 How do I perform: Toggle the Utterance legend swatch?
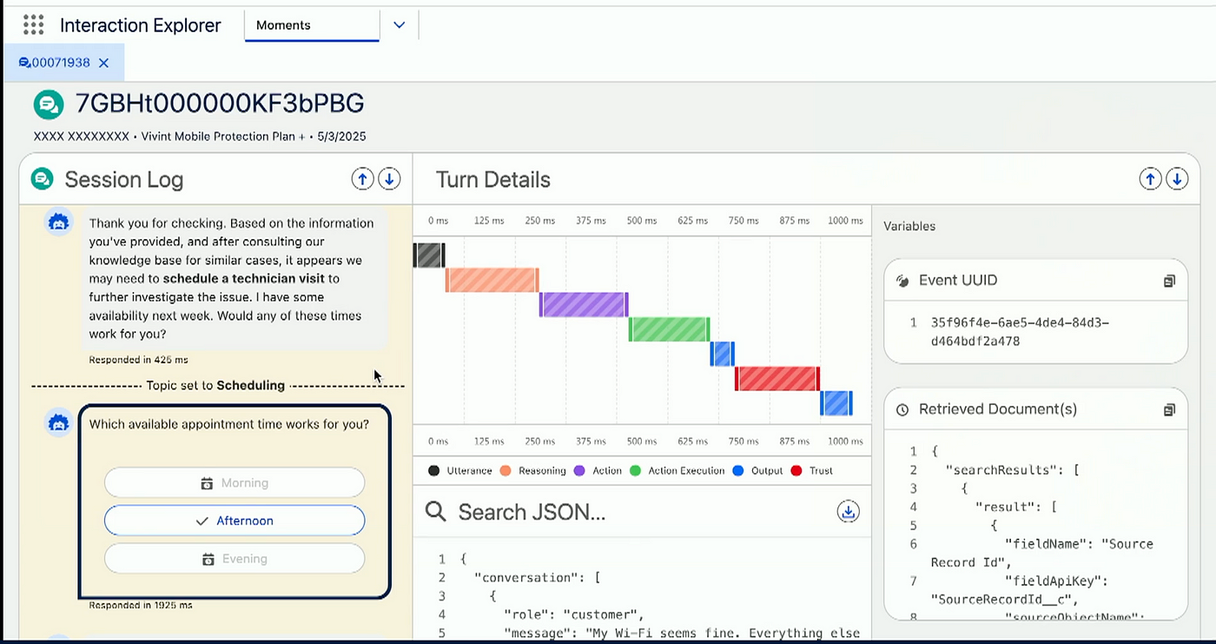pos(433,471)
